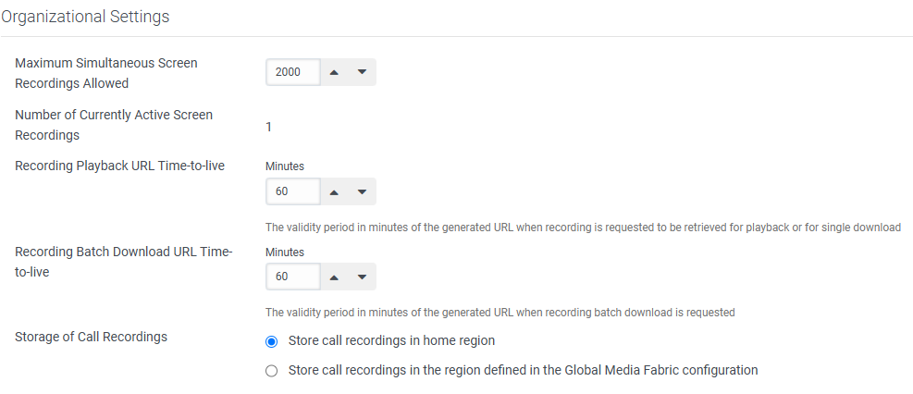Viewport: 913px width, 394px height.
Task: Click the 'Maximum Simultaneous Screen Recordings Allowed' label
Action: click(105, 73)
